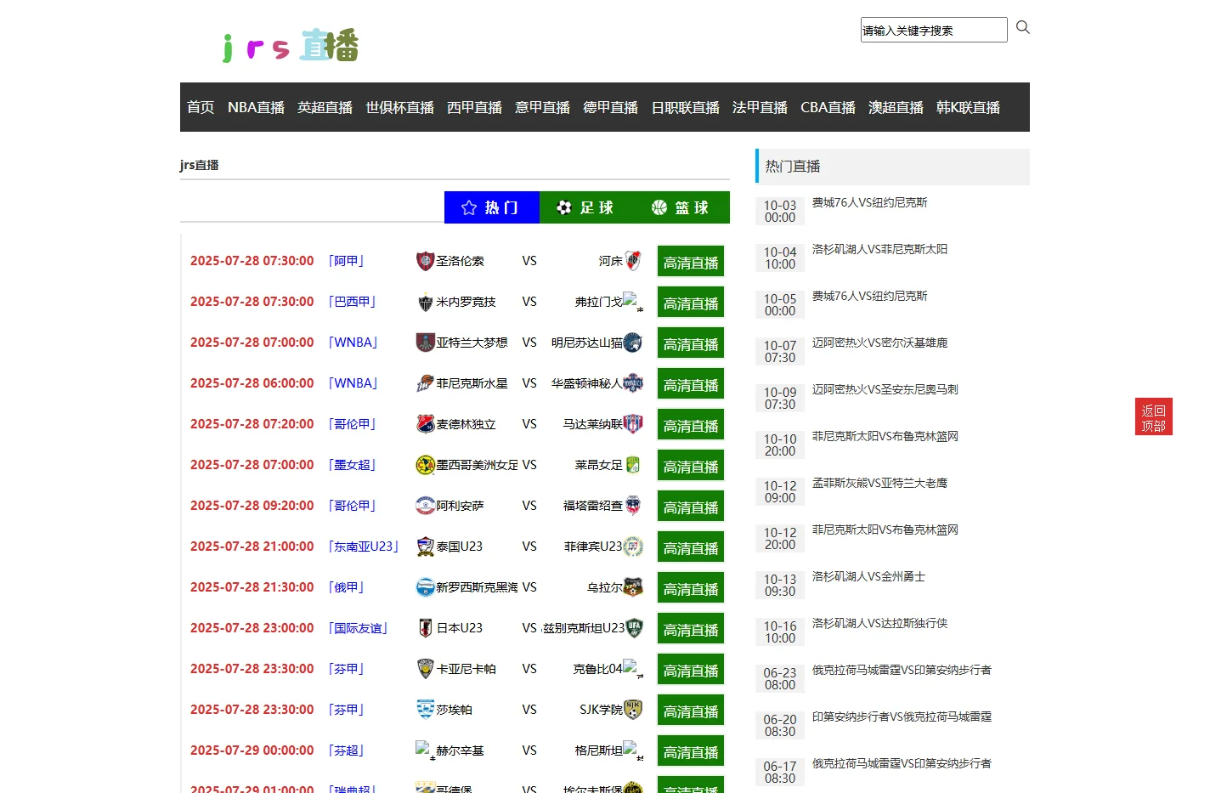Open 西甲直播 in the navigation bar
Image resolution: width=1210 pixels, height=793 pixels.
point(474,107)
